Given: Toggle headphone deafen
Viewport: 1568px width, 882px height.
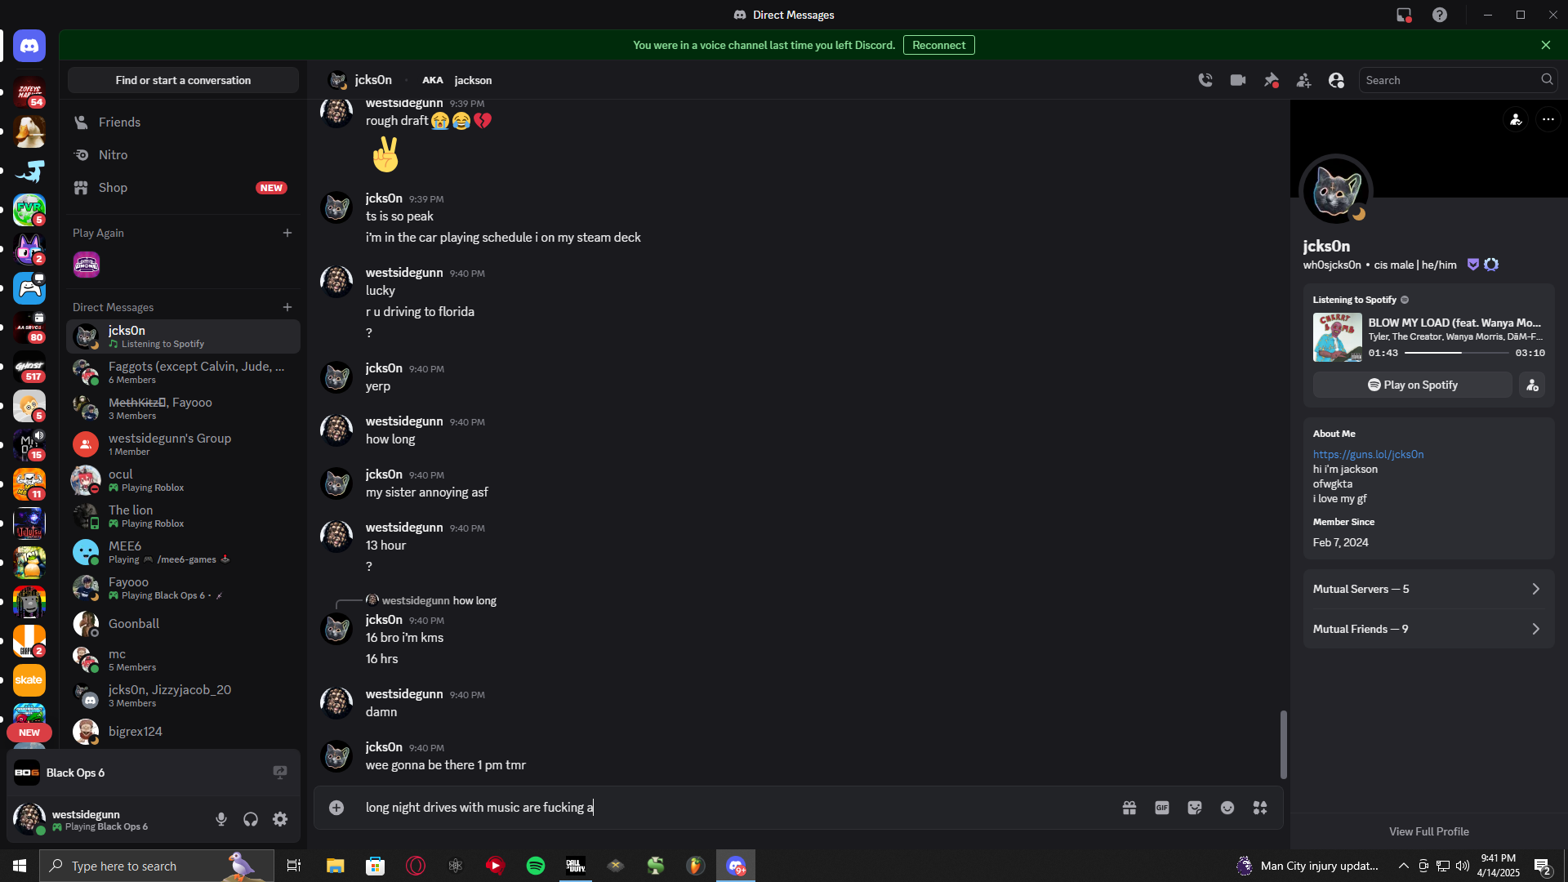Looking at the screenshot, I should [x=251, y=819].
